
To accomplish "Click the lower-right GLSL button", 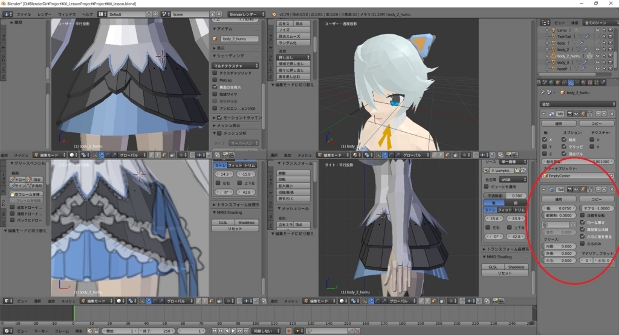I will (492, 267).
